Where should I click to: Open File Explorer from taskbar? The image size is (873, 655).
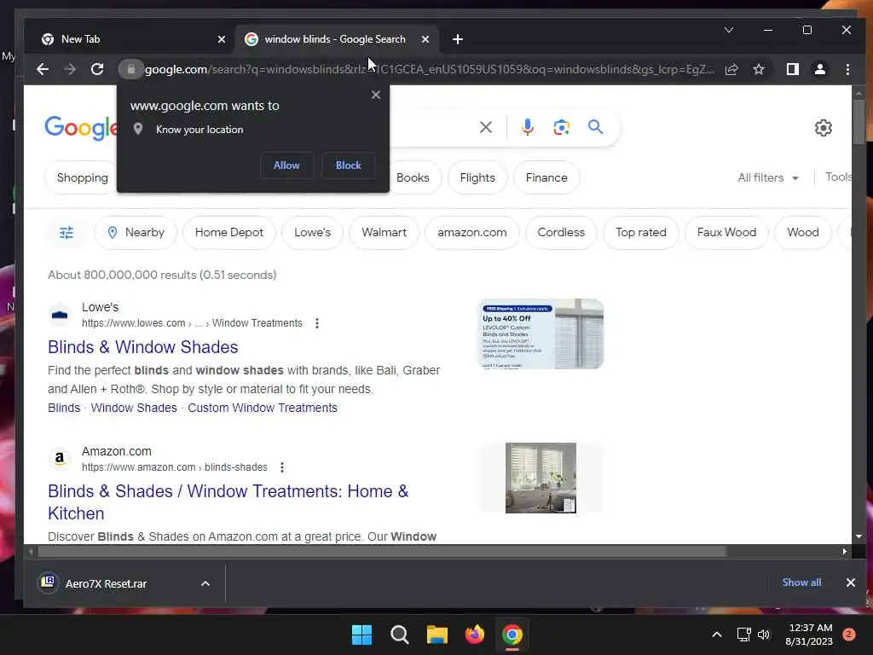[437, 635]
